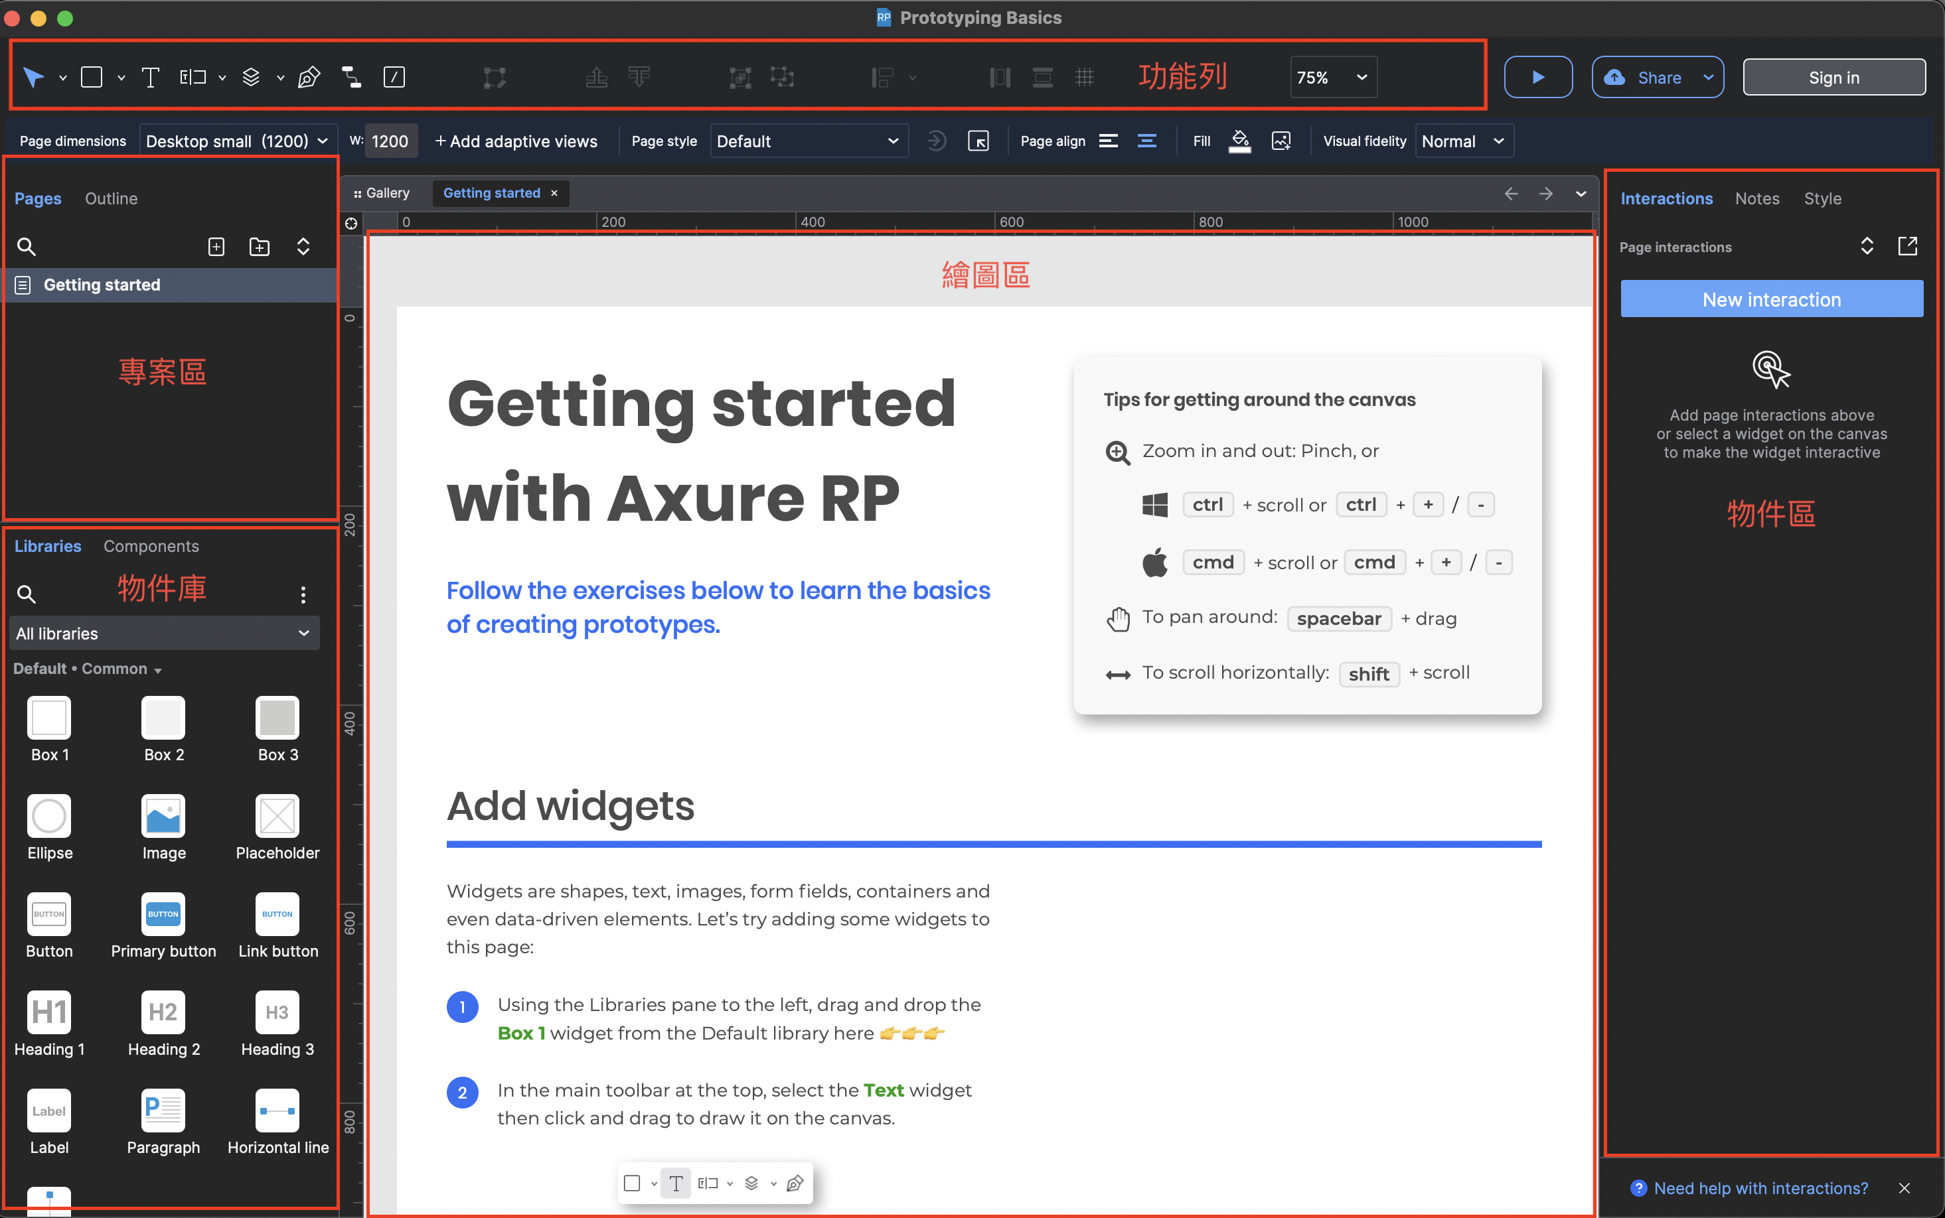This screenshot has width=1945, height=1218.
Task: Click the Add folder icon in Pages
Action: [x=260, y=247]
